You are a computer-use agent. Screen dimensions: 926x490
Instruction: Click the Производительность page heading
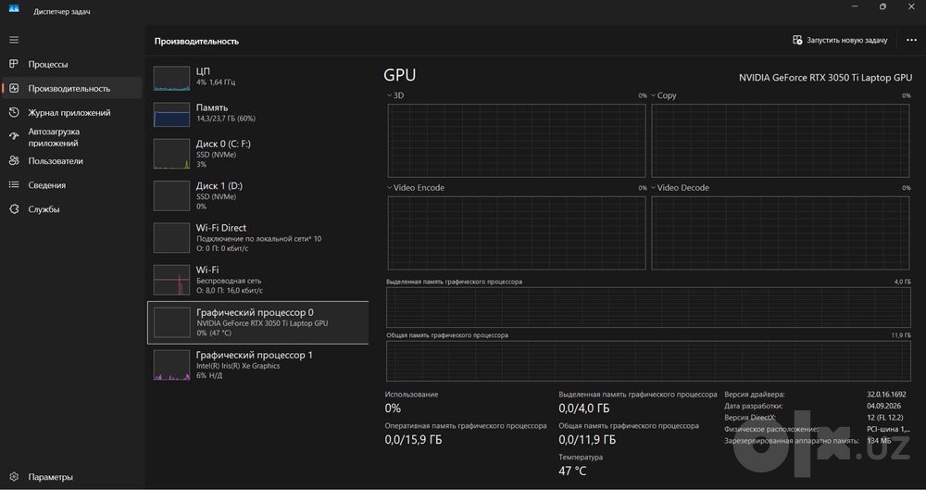coord(196,42)
